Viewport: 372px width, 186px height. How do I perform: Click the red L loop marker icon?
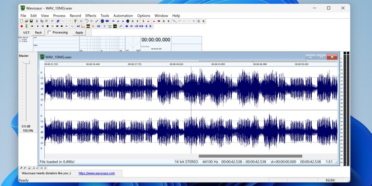(x=143, y=21)
